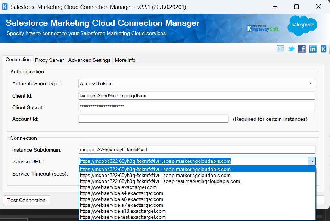
Task: Pick https://webservice.s7.exacttarget.com
Action: 197,205
